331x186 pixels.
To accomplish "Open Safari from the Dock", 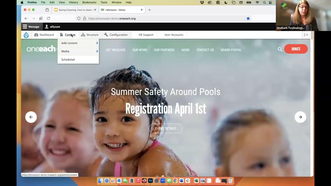I will (x=107, y=181).
